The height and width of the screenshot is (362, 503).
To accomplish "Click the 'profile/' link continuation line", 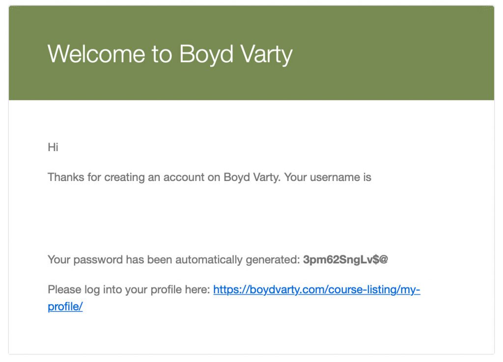I will point(65,307).
